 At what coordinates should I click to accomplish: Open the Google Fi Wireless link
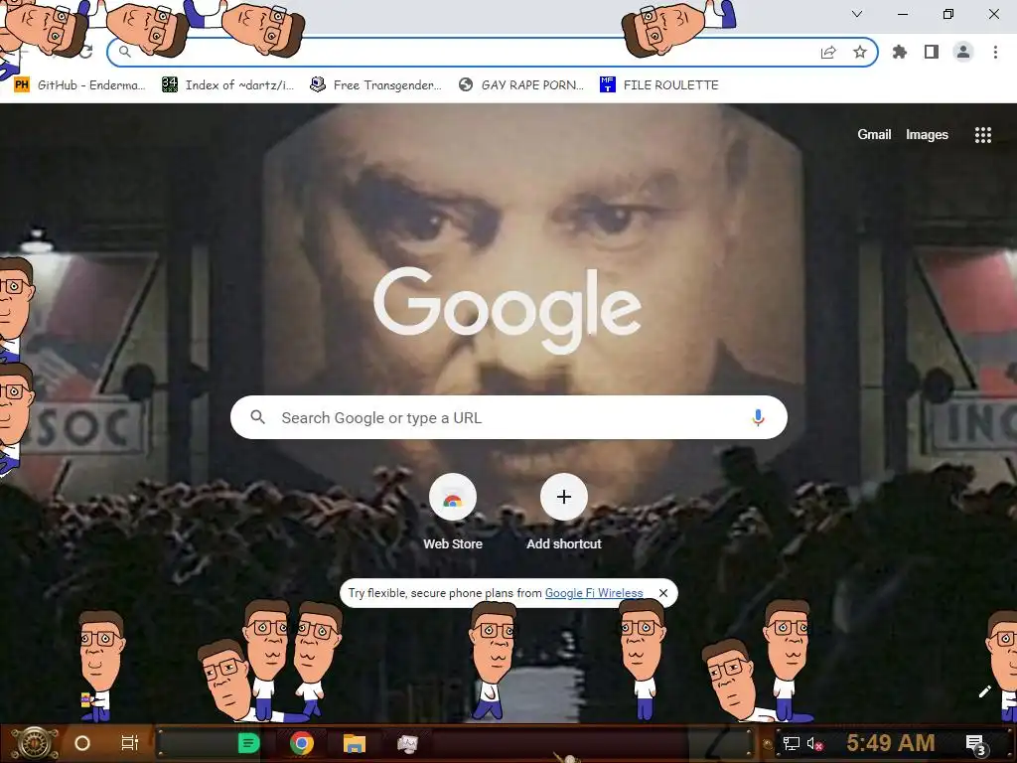pyautogui.click(x=594, y=593)
